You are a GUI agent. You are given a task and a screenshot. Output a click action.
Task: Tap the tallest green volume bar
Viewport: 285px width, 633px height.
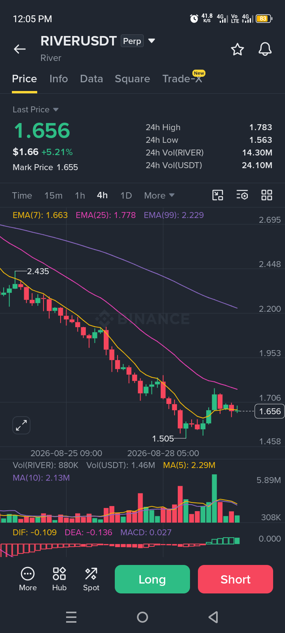click(215, 498)
